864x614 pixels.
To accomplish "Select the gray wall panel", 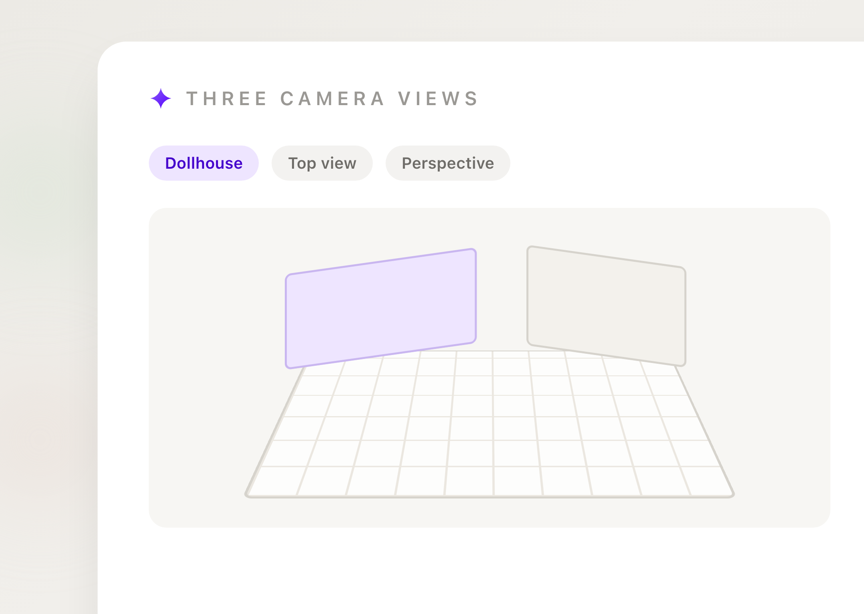I will click(606, 306).
